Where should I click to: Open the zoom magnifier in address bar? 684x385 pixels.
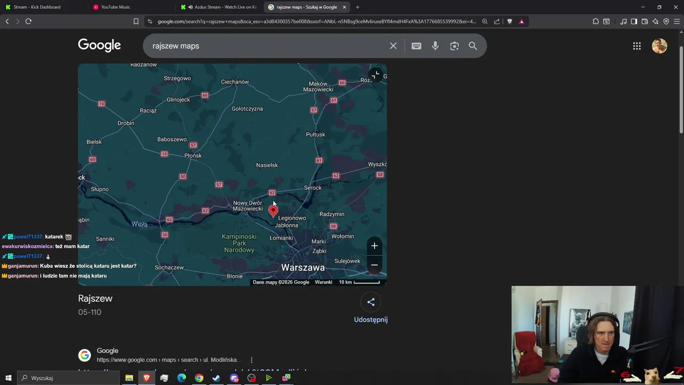click(485, 21)
